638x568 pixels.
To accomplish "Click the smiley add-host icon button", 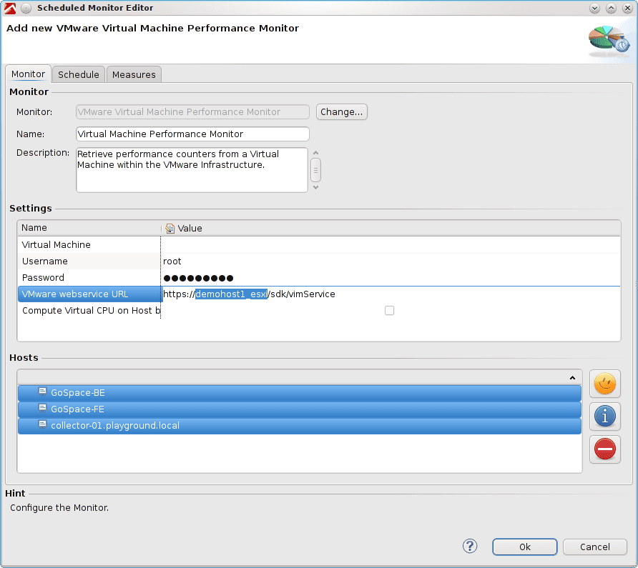I will click(x=604, y=384).
